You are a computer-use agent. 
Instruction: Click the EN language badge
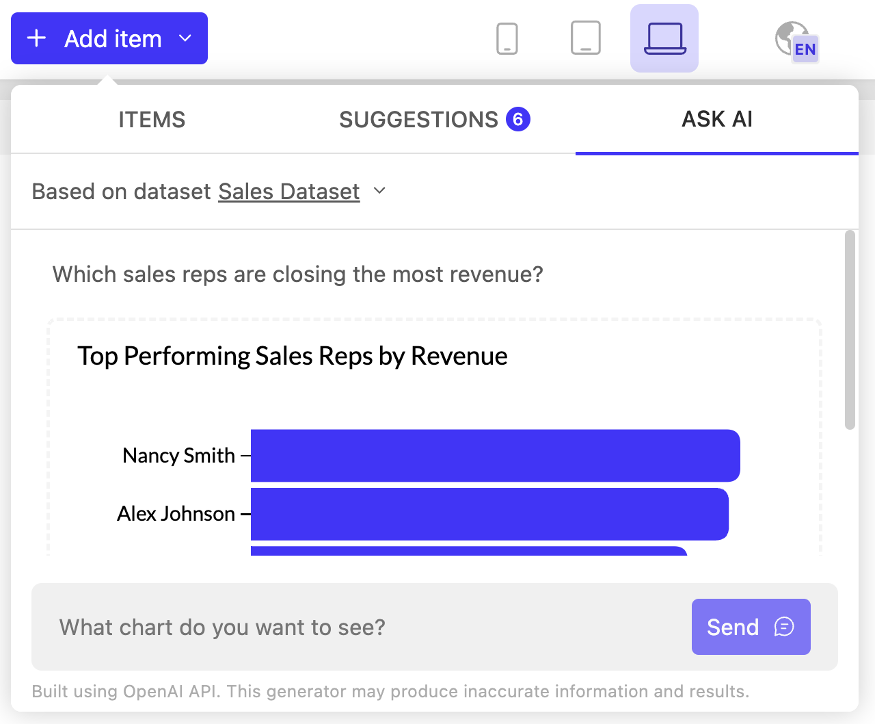pyautogui.click(x=806, y=49)
